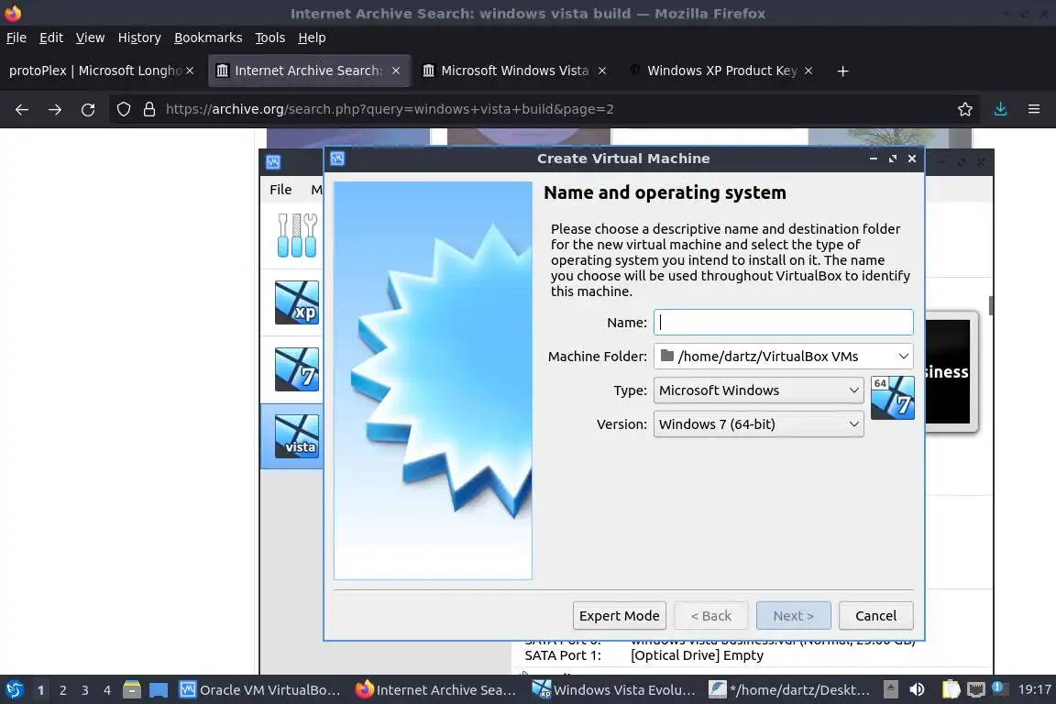Open the Firefox View menu
Viewport: 1056px width, 704px height.
(x=90, y=38)
